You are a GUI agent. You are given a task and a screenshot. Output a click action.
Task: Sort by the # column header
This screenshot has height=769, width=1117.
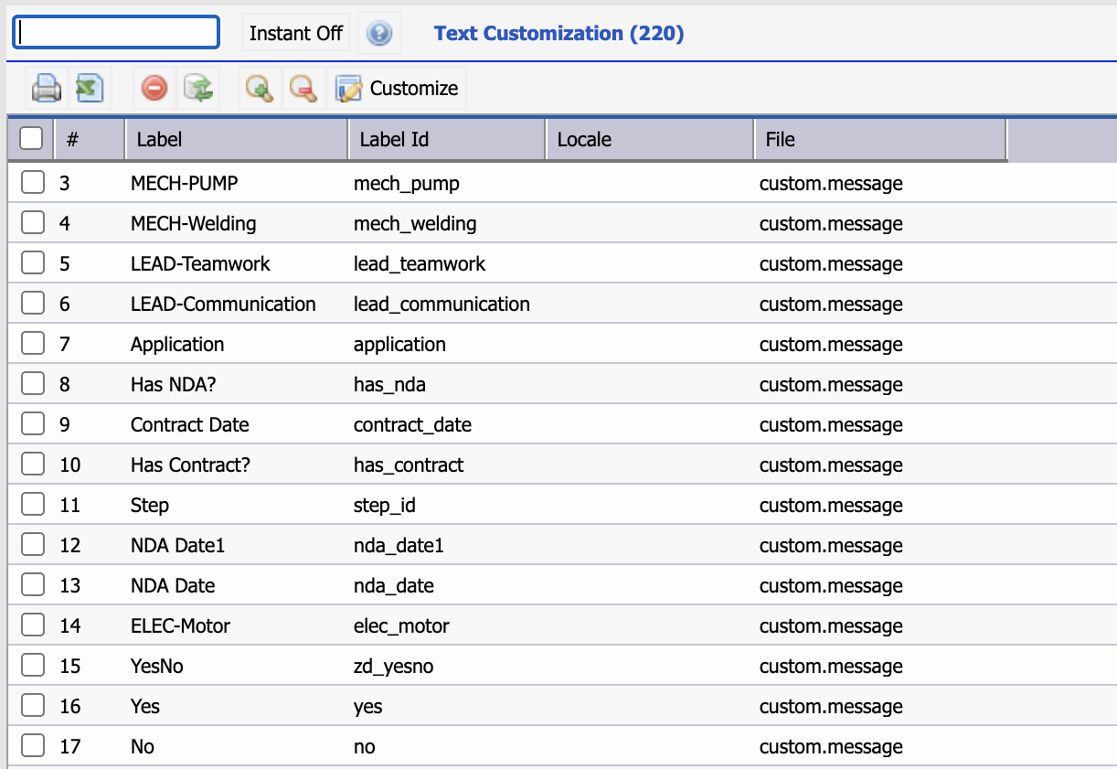[x=90, y=140]
